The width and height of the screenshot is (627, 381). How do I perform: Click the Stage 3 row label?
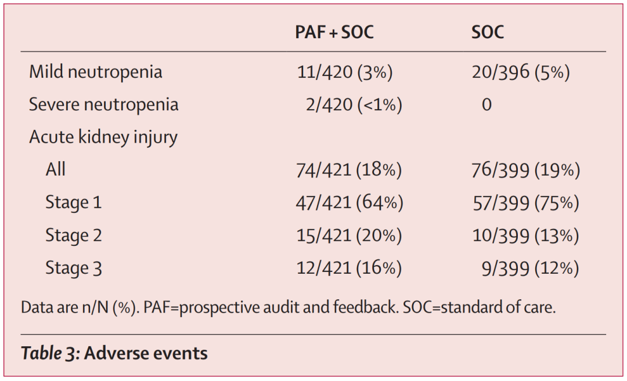click(x=74, y=268)
